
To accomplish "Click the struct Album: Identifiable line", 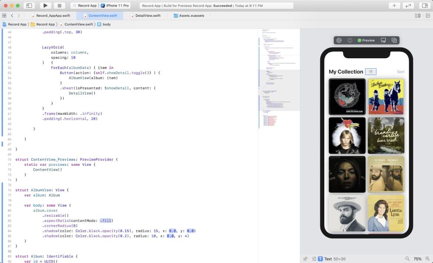I will 46,257.
